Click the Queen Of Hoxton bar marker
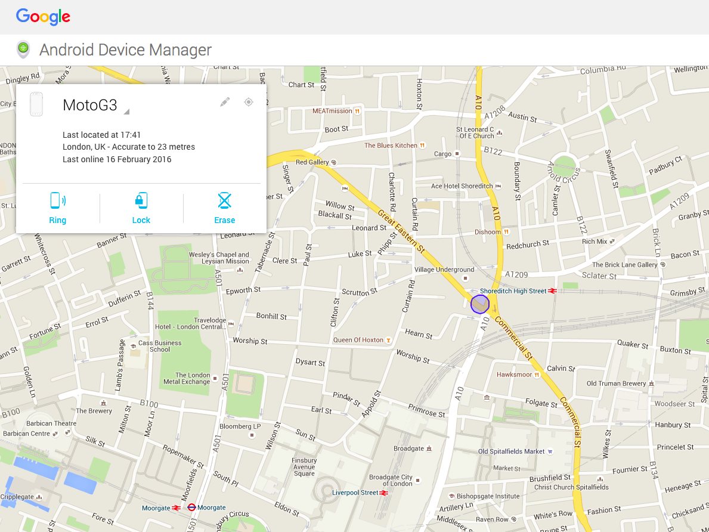Viewport: 709px width, 532px height. (x=388, y=340)
